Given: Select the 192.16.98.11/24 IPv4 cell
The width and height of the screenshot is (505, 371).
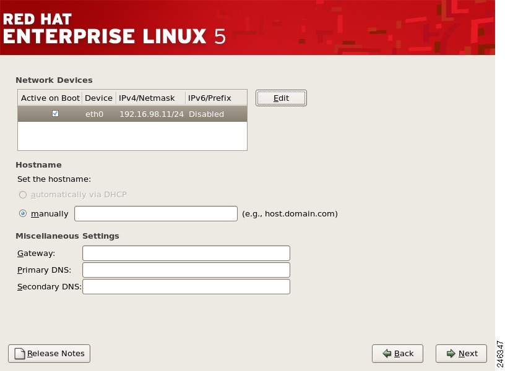Looking at the screenshot, I should 152,114.
